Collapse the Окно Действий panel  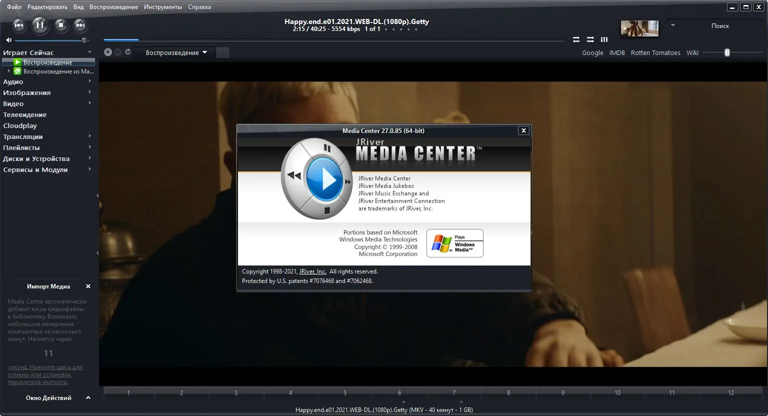(x=88, y=398)
